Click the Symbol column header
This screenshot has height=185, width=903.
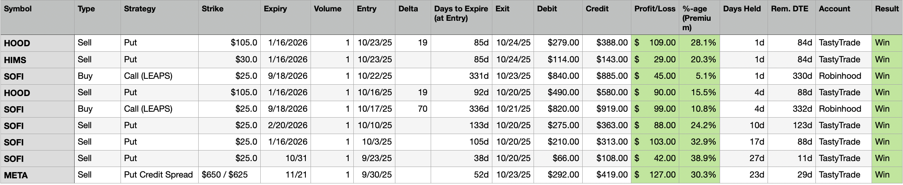[18, 9]
